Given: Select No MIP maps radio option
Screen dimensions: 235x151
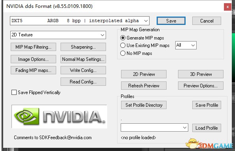Looking at the screenshot, I should 123,53.
